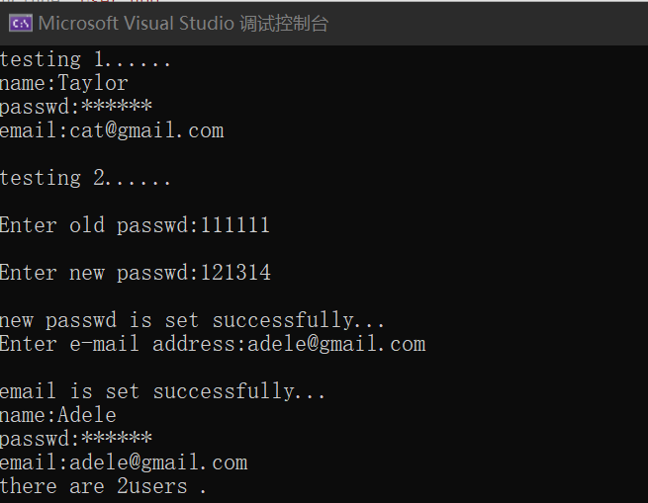648x503 pixels.
Task: Click the old password value 111111
Action: click(235, 225)
